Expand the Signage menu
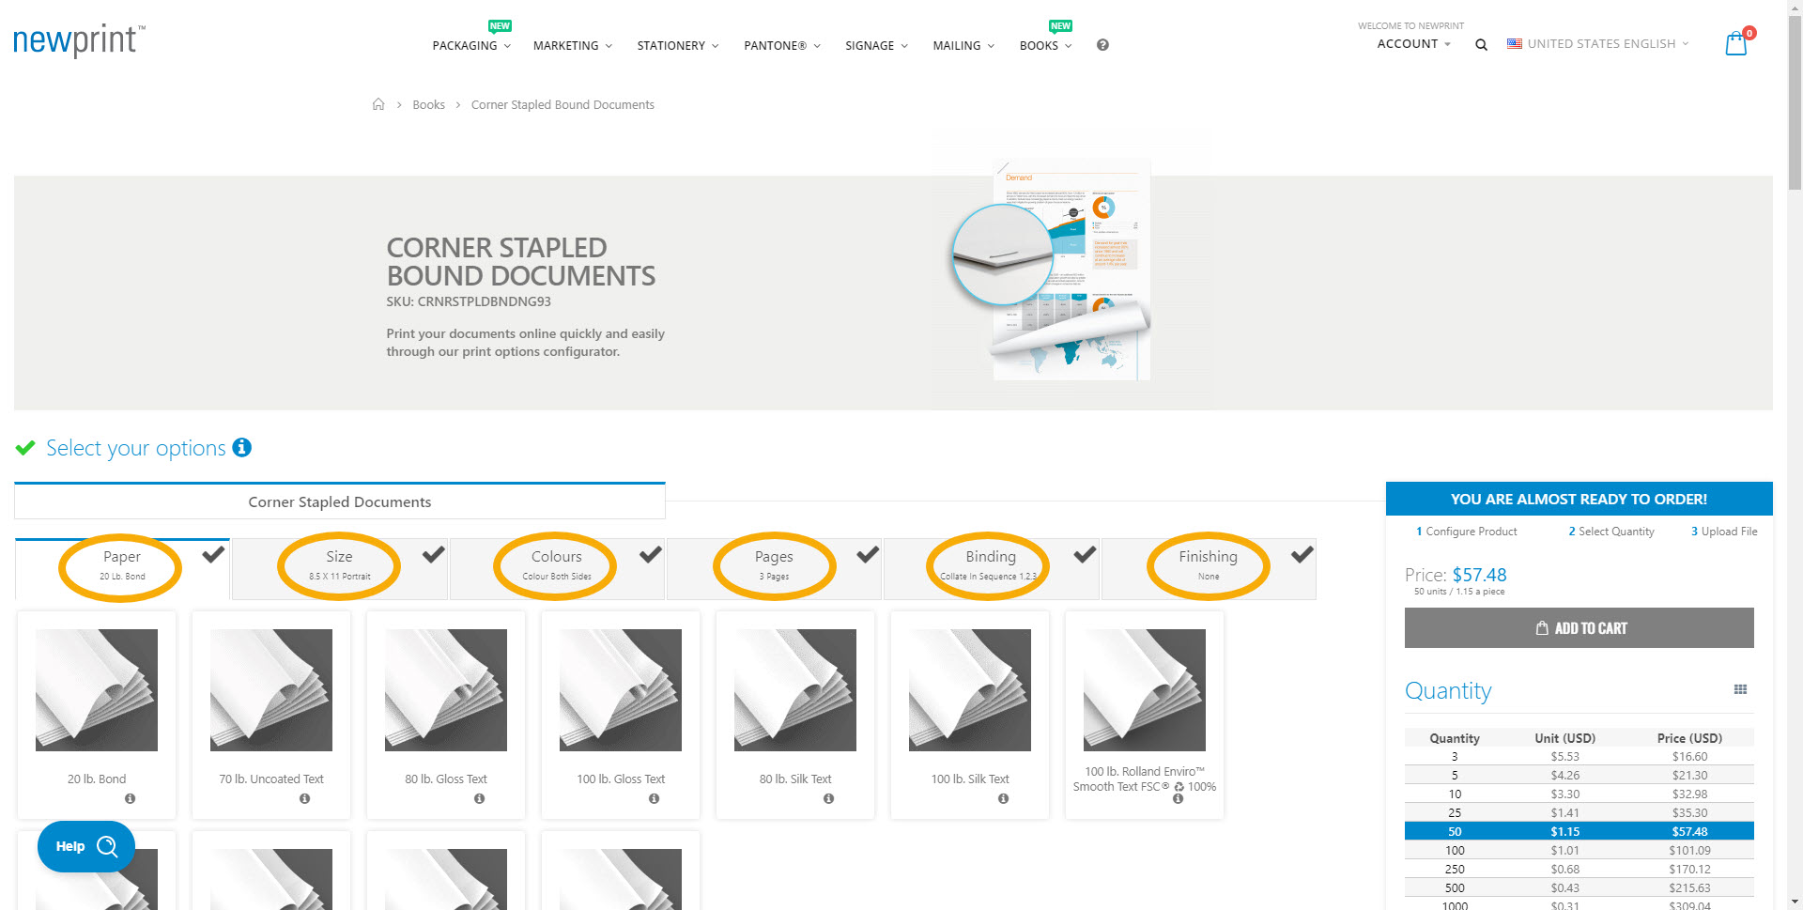The width and height of the screenshot is (1803, 910). pos(876,45)
